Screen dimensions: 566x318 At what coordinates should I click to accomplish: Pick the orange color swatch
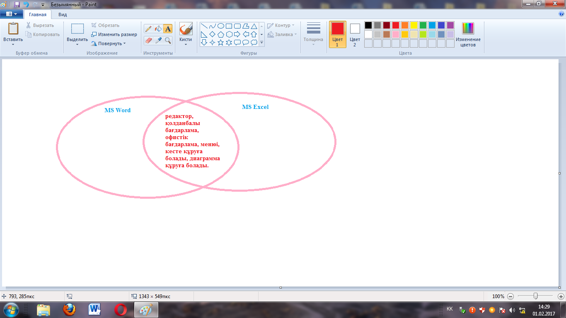pyautogui.click(x=405, y=25)
